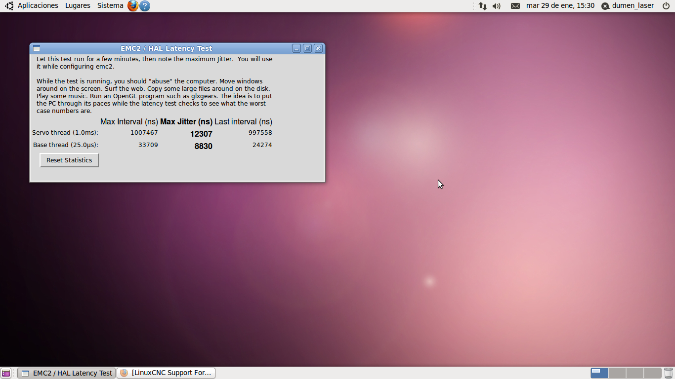
Task: Open the mail envelope indicator
Action: click(515, 6)
